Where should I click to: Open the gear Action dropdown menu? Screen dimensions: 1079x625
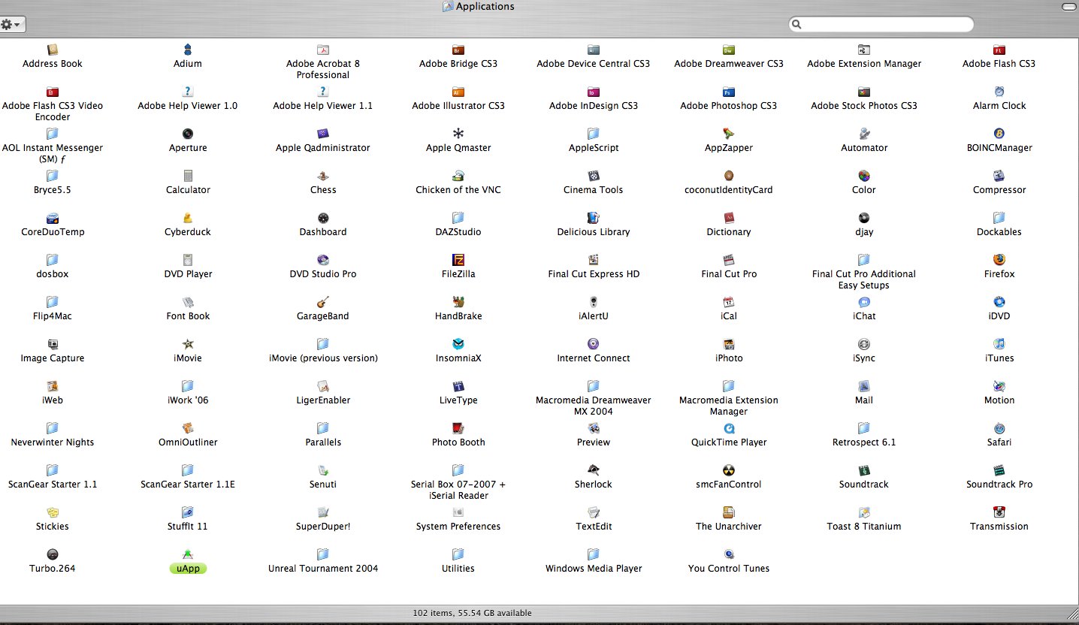(12, 24)
